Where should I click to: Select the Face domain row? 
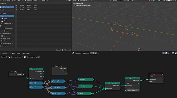tap(7, 21)
